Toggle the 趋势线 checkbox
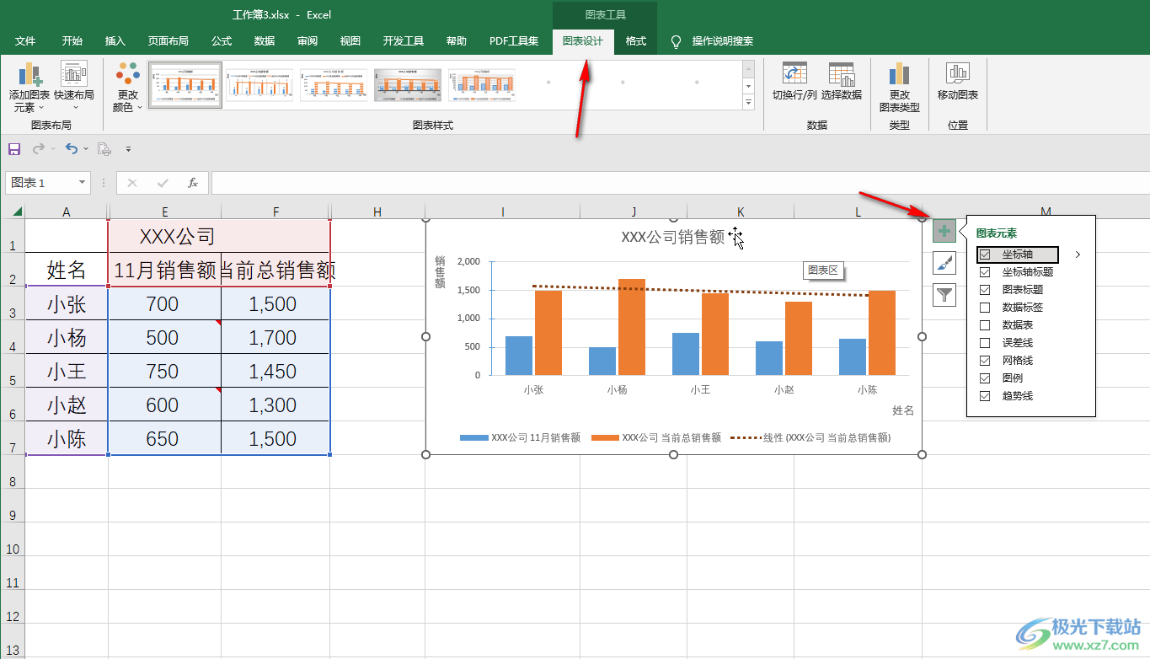Image resolution: width=1150 pixels, height=659 pixels. coord(985,395)
